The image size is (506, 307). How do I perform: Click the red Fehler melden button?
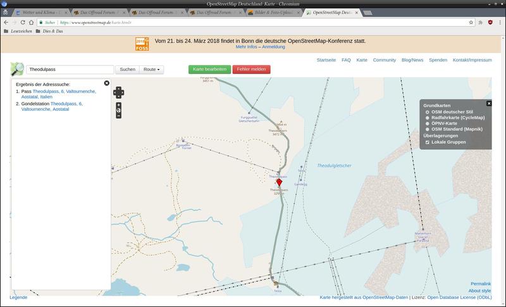coord(251,69)
